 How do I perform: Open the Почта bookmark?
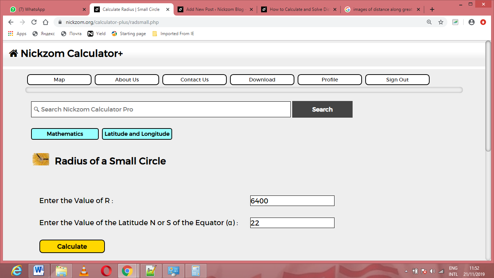[x=71, y=34]
